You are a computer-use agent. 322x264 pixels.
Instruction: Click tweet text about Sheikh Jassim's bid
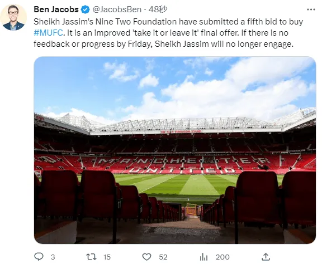[x=168, y=33]
